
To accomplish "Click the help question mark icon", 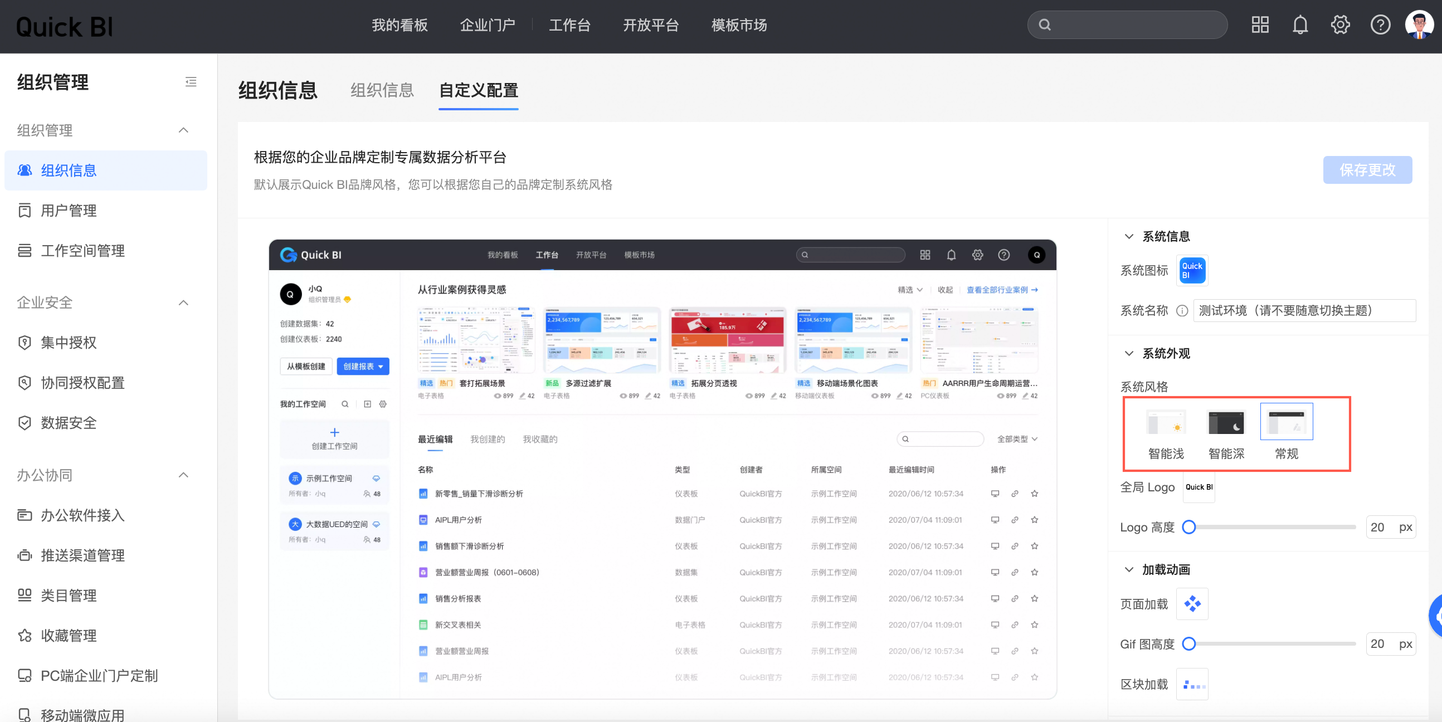I will click(1380, 25).
